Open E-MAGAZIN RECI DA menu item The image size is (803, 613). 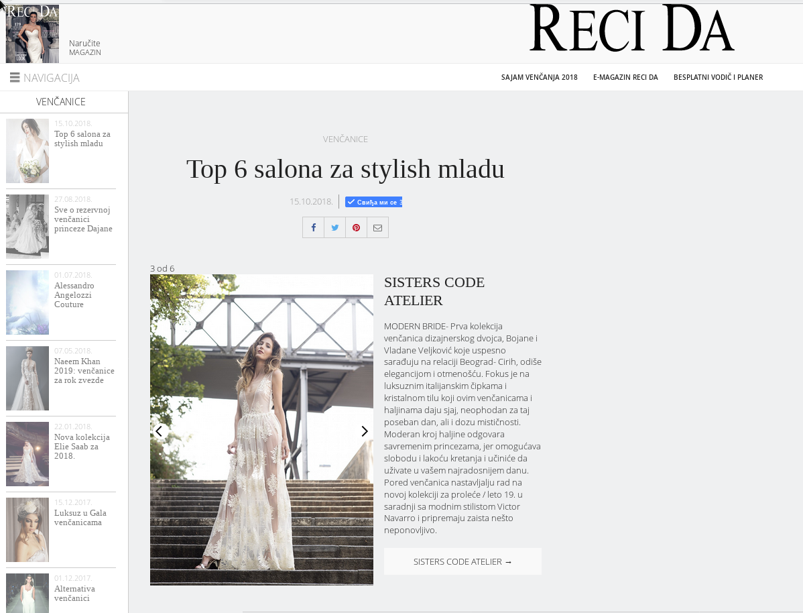coord(625,77)
